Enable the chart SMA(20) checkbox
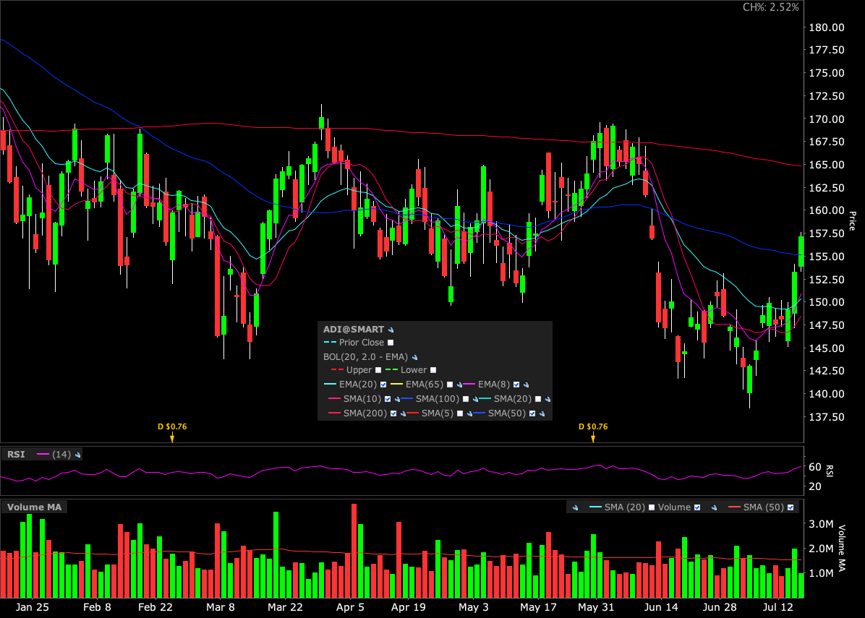This screenshot has height=618, width=865. point(538,399)
